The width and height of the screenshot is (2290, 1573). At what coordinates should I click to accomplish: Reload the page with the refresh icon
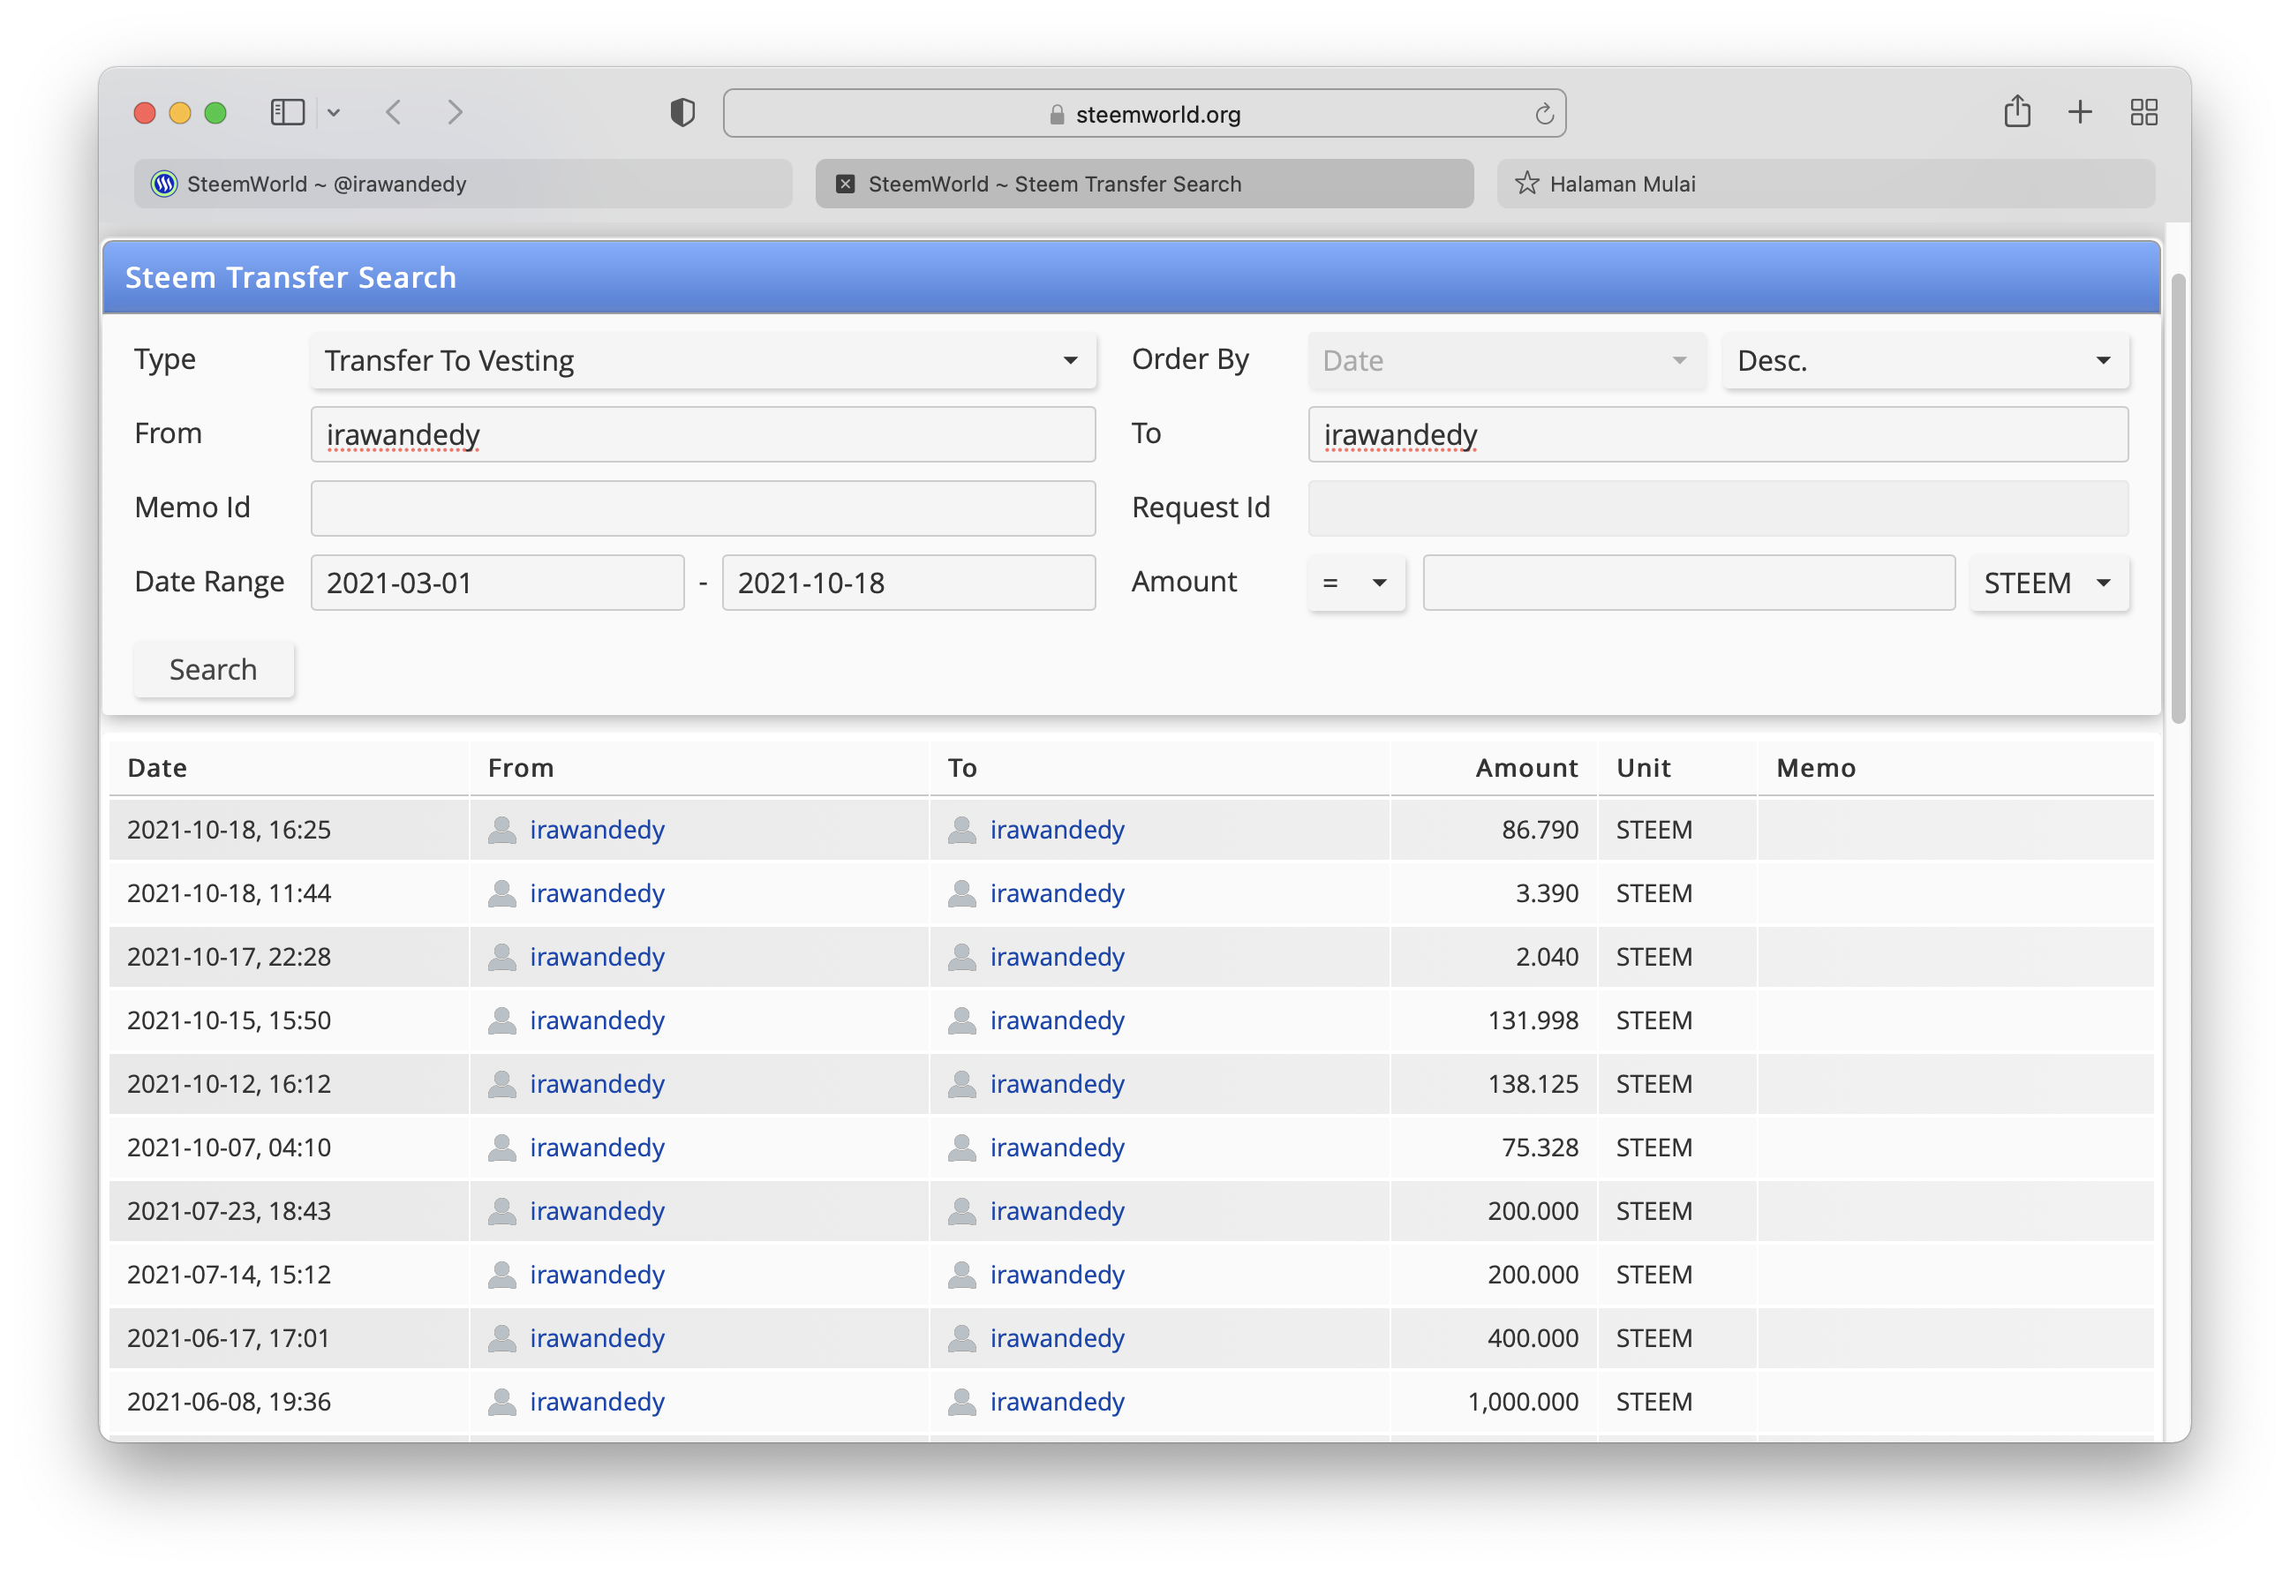click(1544, 115)
